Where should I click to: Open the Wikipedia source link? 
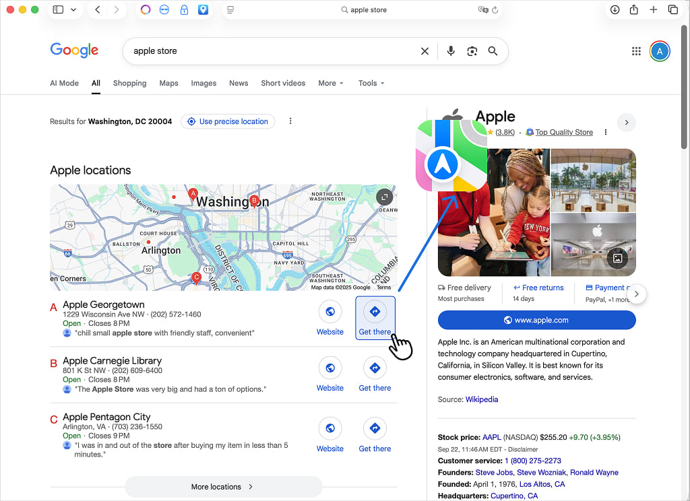coord(481,399)
